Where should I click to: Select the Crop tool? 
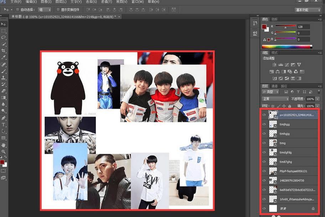coord(4,51)
